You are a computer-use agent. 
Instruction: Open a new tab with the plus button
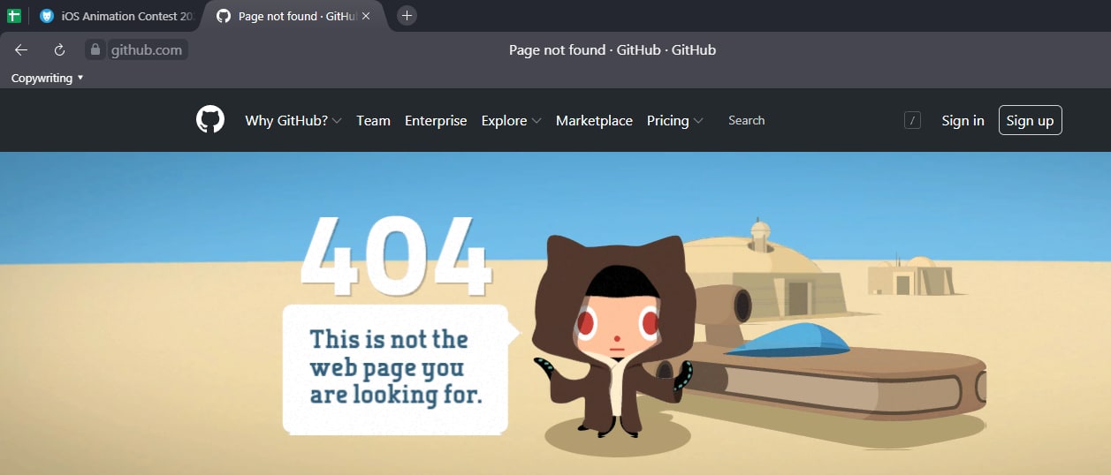tap(407, 15)
